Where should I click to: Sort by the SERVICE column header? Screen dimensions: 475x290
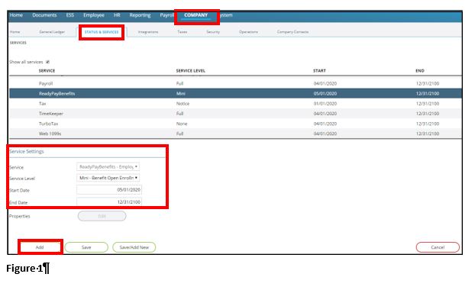pyautogui.click(x=47, y=71)
